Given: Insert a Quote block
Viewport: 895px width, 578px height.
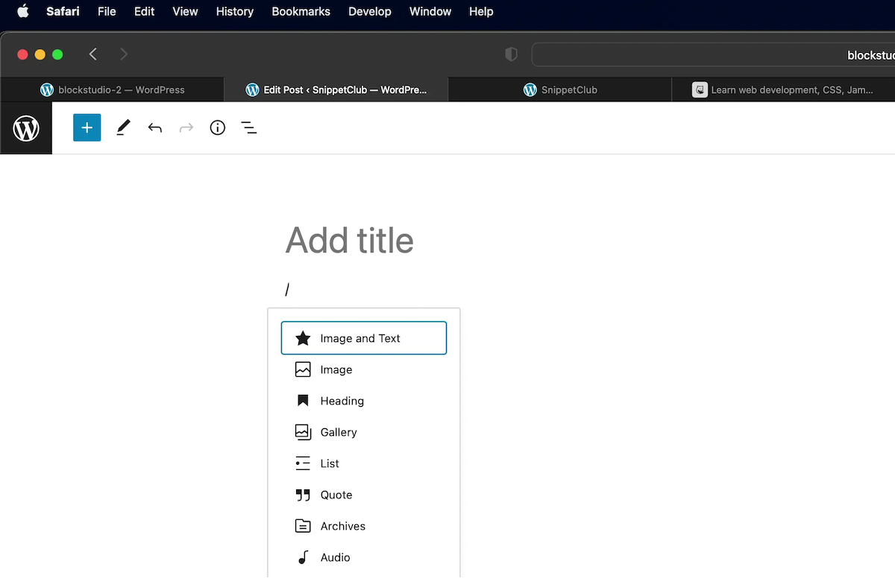Looking at the screenshot, I should [363, 495].
